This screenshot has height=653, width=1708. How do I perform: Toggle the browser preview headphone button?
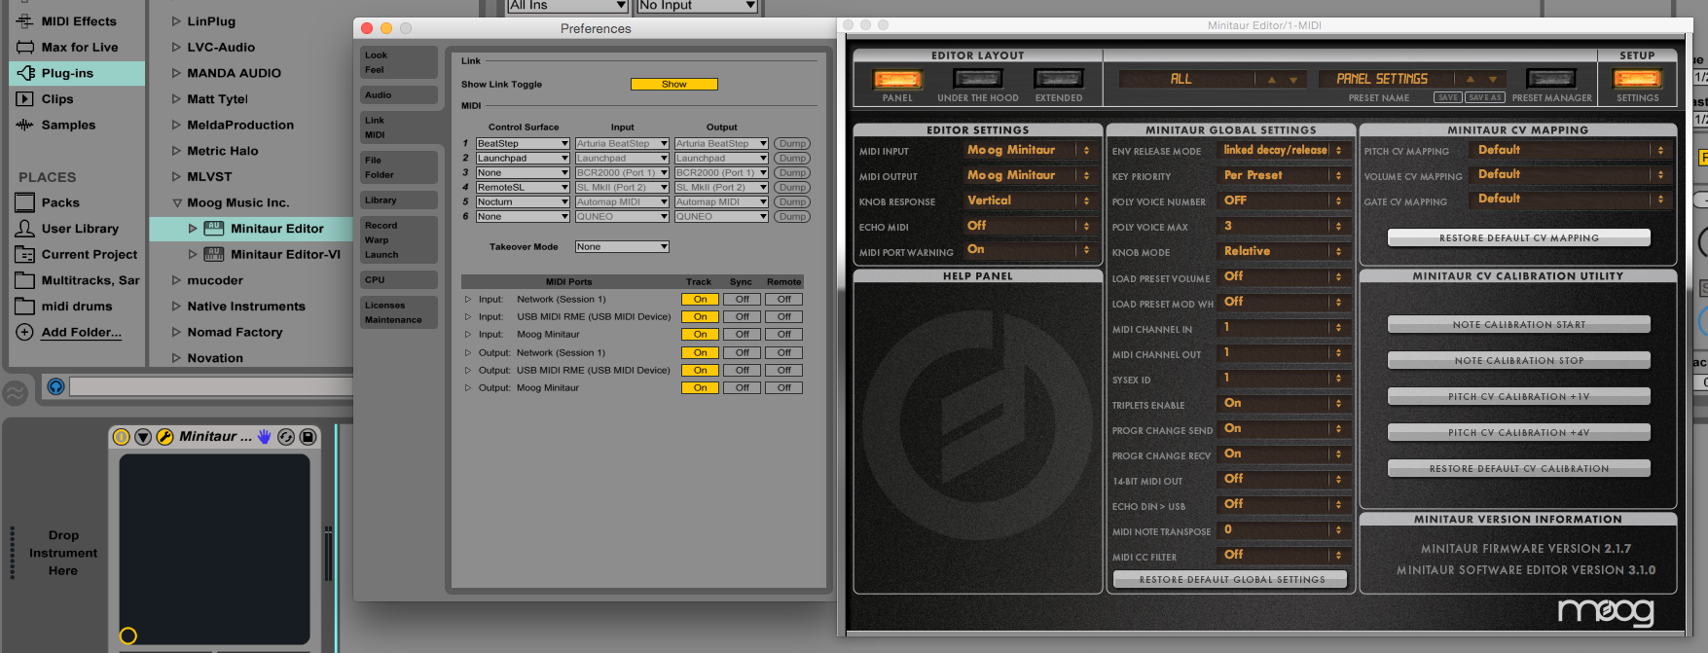point(55,386)
